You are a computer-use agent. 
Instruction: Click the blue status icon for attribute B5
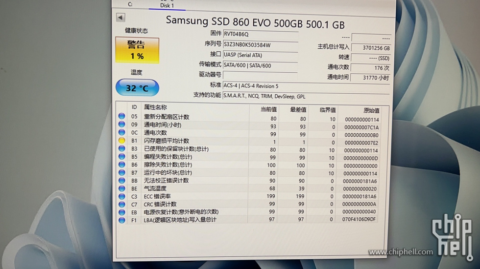click(122, 156)
